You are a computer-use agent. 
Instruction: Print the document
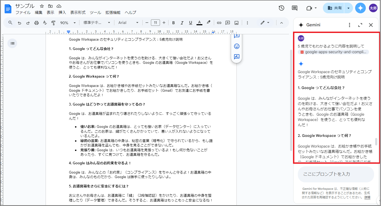point(37,23)
